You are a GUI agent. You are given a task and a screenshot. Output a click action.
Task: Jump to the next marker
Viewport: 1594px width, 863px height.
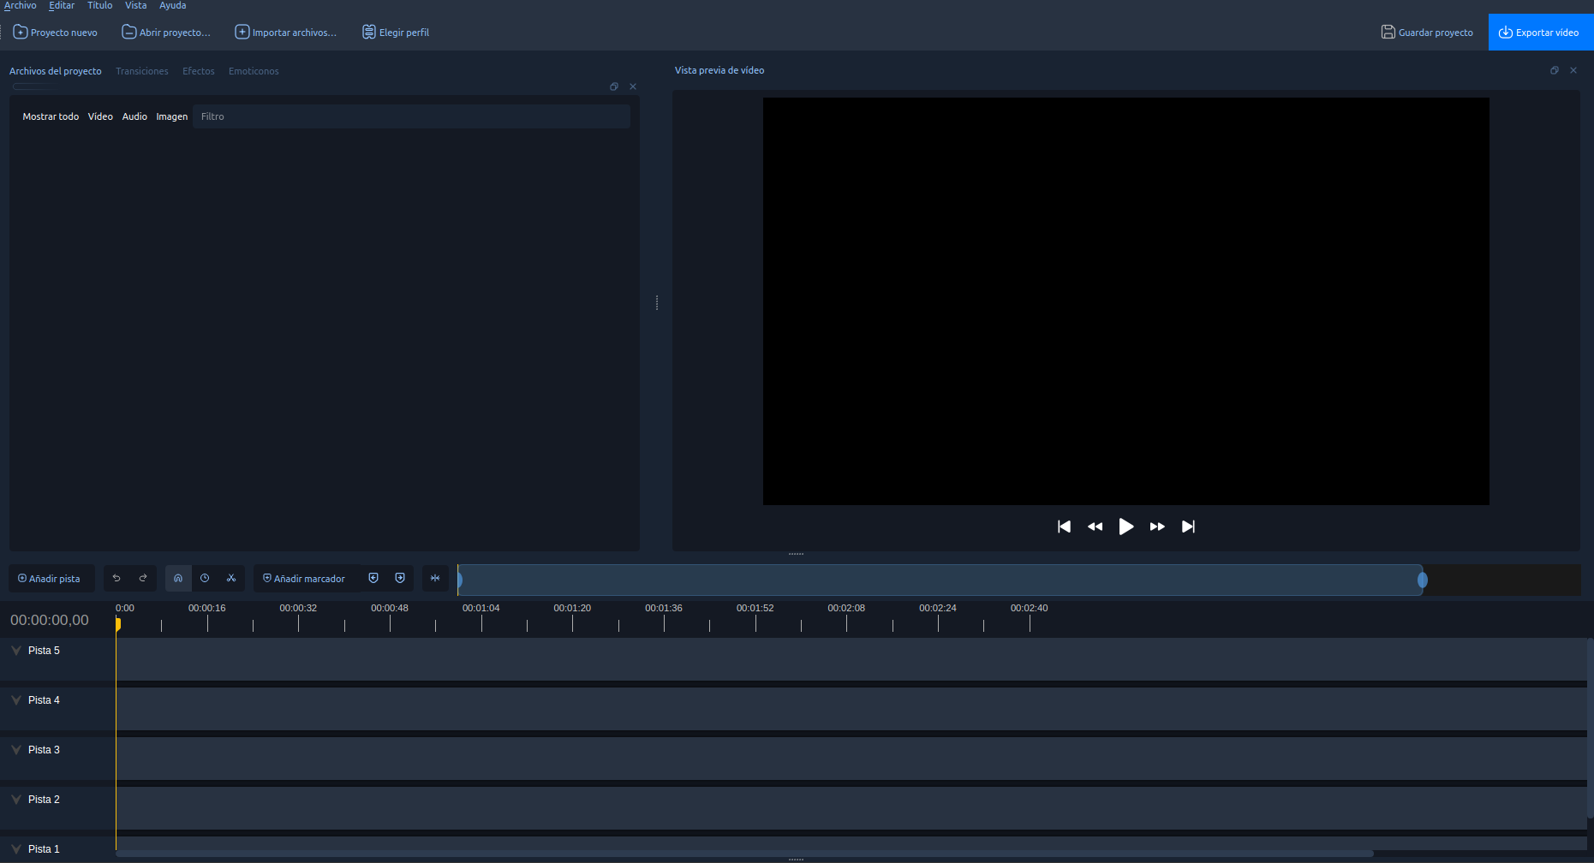[400, 579]
